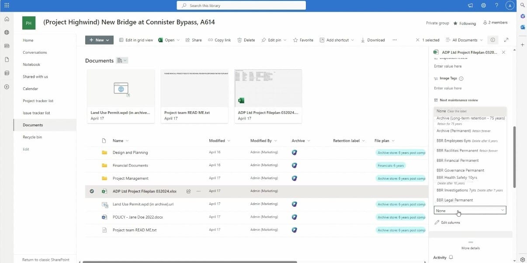Mark file as Favorite with star
The image size is (527, 263).
click(x=303, y=40)
